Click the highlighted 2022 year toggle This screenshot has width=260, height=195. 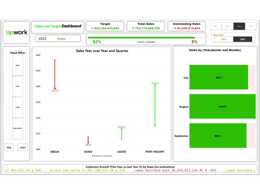click(x=243, y=39)
